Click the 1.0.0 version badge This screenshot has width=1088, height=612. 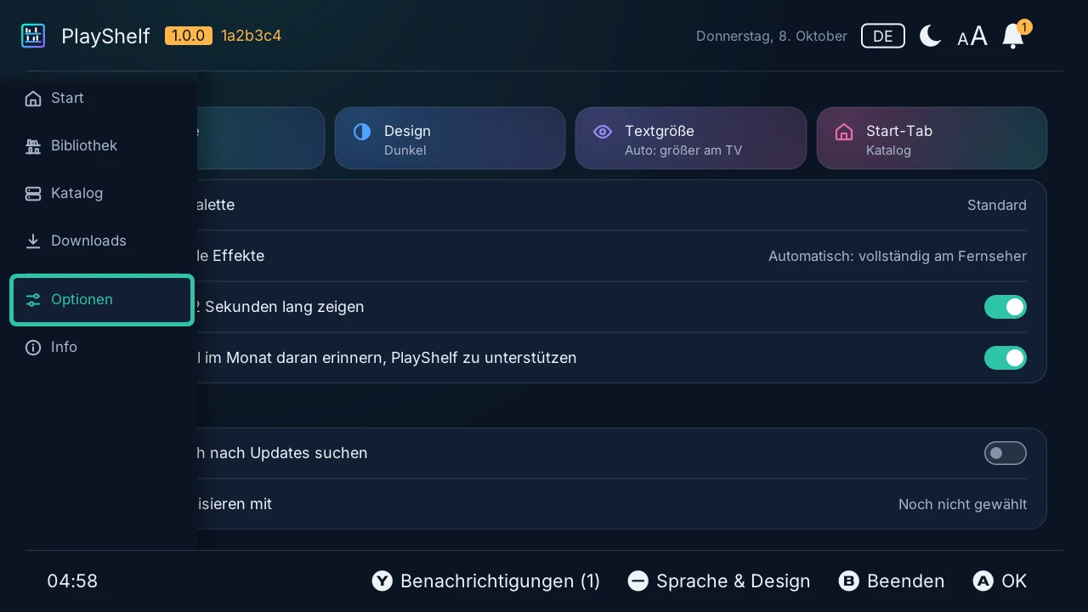(189, 36)
